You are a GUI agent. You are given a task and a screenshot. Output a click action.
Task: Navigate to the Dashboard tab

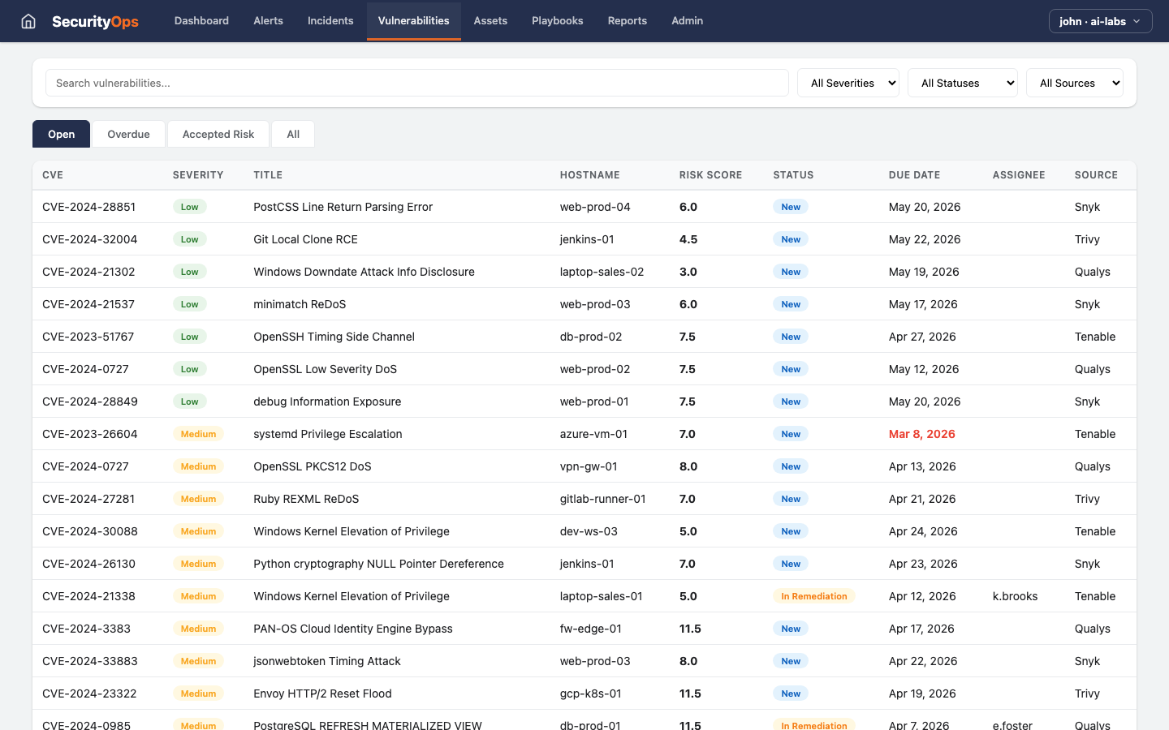pos(201,21)
